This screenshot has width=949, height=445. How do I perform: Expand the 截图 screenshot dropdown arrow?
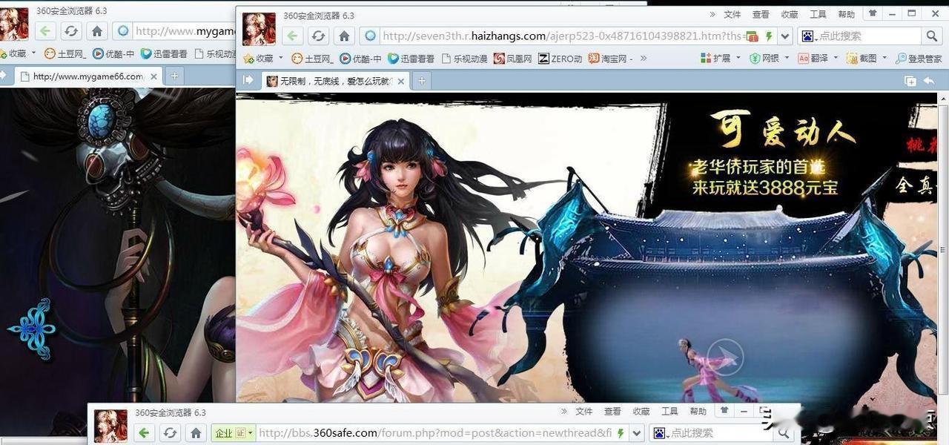point(885,58)
